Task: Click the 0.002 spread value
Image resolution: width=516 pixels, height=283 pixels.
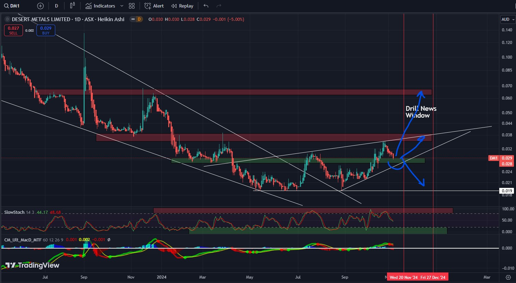Action: tap(30, 31)
